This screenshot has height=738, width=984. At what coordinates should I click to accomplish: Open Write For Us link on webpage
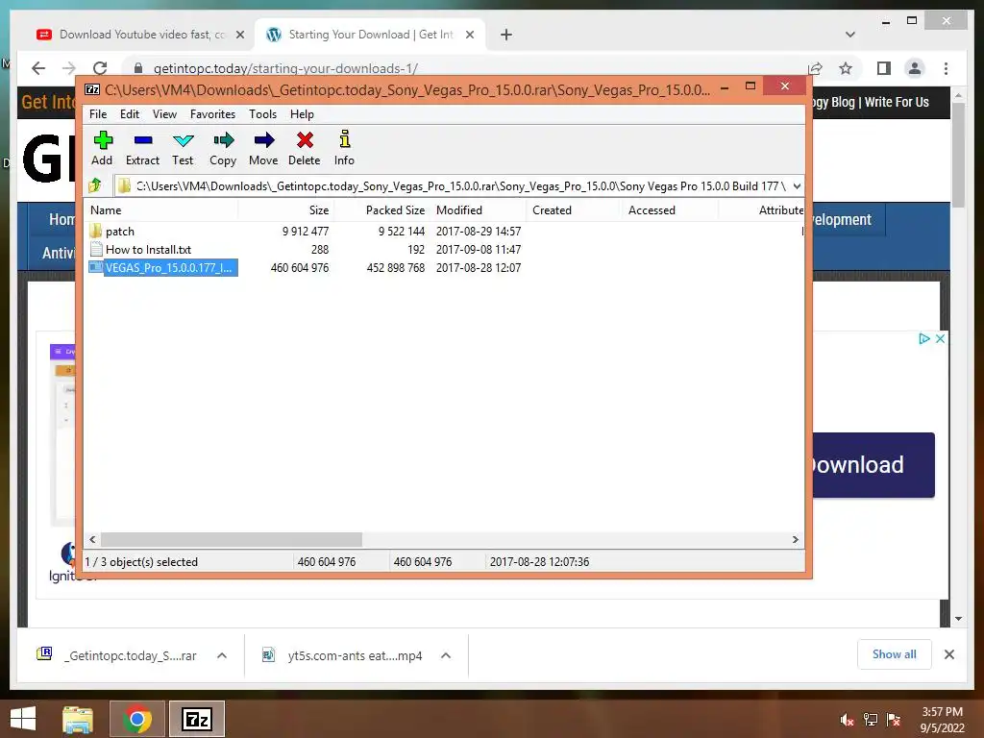[x=897, y=102]
